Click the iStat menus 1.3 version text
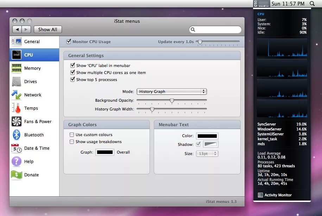322x216 pixels. [x=221, y=202]
